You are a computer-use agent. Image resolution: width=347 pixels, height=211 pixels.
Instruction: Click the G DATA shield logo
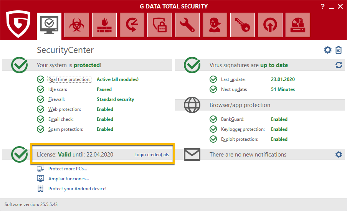tap(18, 24)
